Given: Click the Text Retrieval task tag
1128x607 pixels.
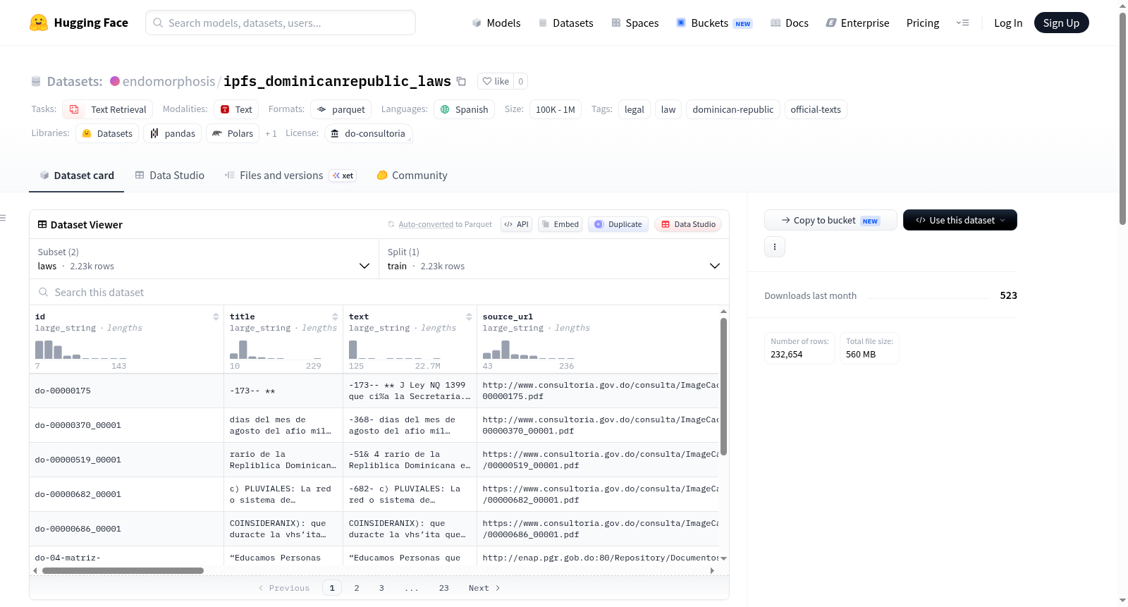Looking at the screenshot, I should pos(108,109).
